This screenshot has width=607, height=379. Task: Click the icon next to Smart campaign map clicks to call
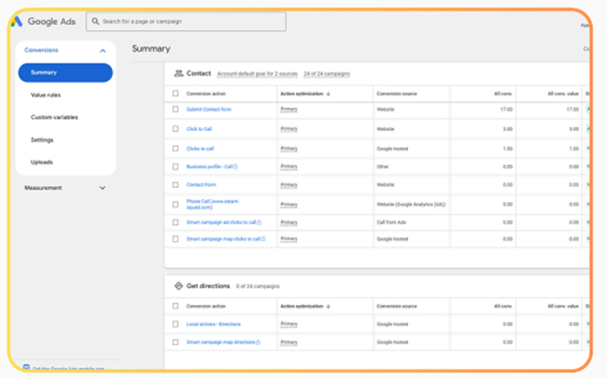click(263, 239)
